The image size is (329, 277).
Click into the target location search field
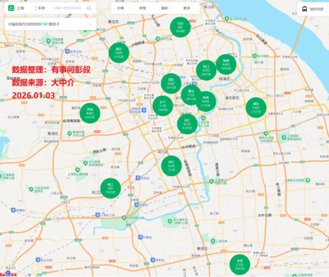click(x=68, y=8)
